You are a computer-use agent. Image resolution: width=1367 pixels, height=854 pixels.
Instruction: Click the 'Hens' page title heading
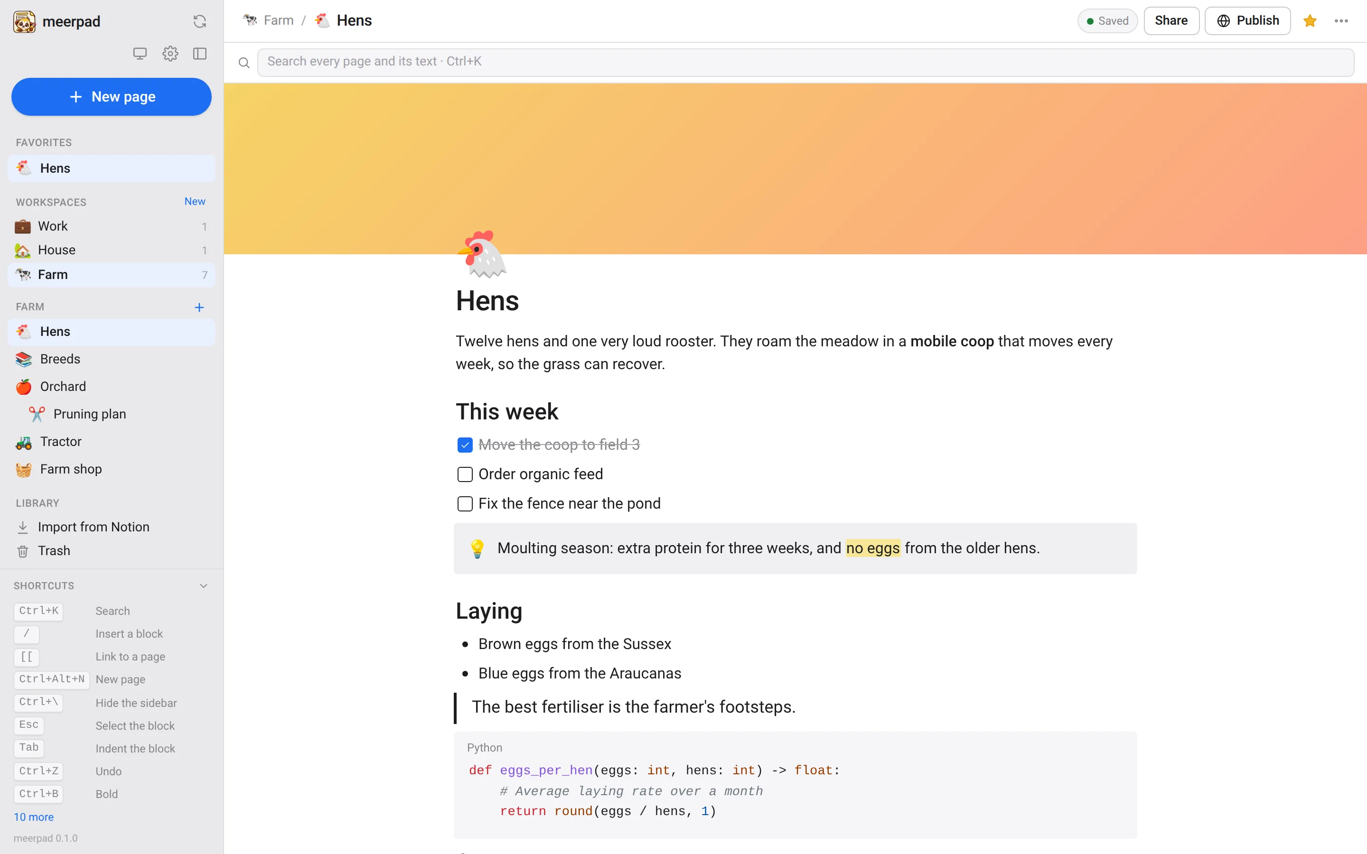(x=487, y=301)
